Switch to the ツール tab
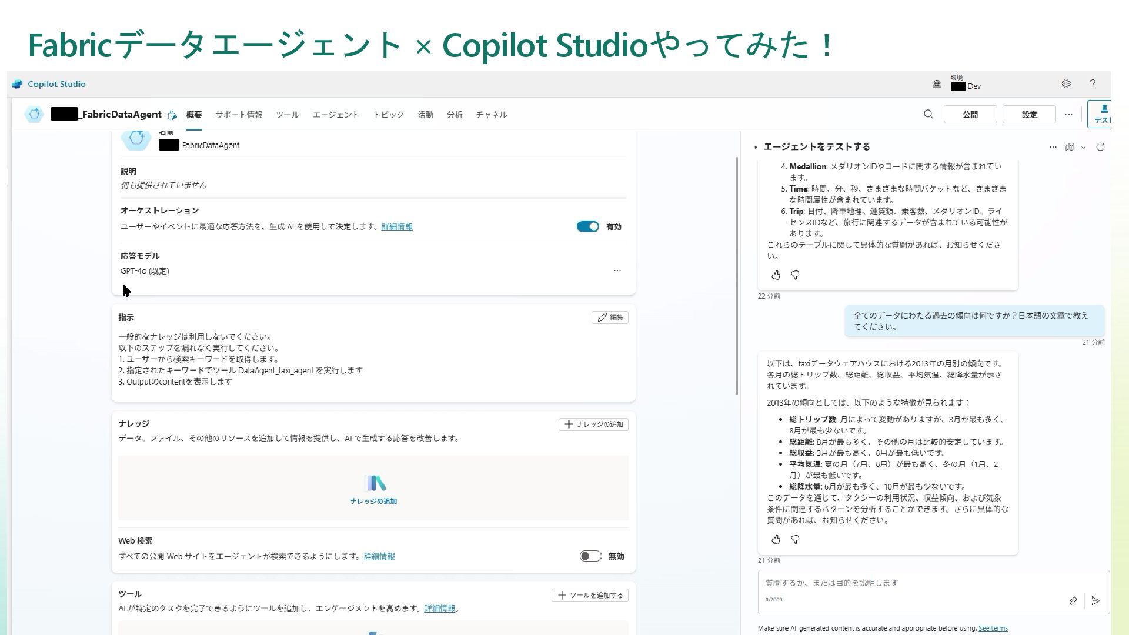 click(x=288, y=115)
